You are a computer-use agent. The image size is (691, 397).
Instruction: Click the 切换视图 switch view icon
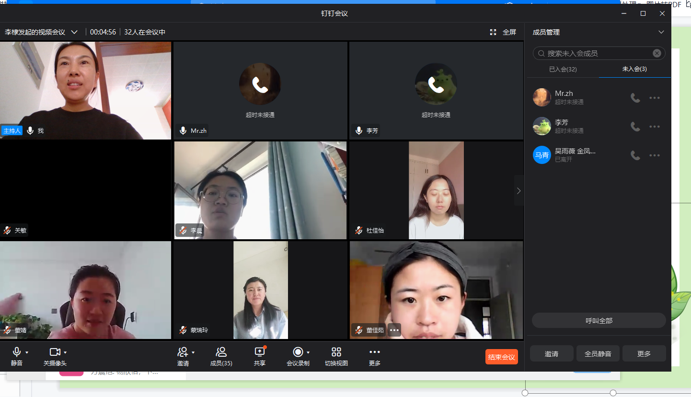pyautogui.click(x=336, y=352)
